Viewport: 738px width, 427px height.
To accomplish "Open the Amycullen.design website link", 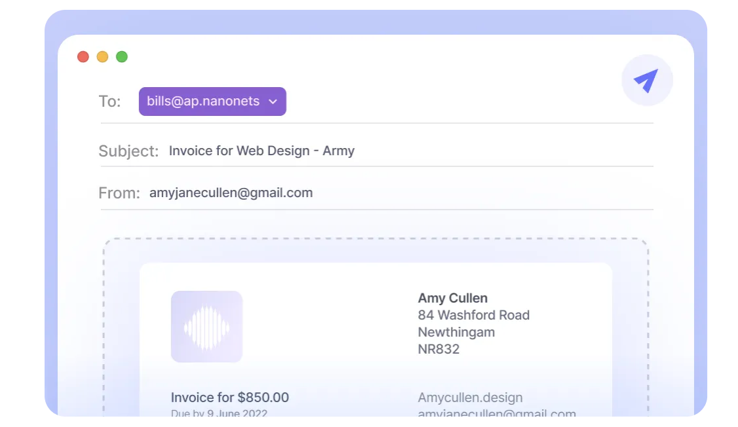I will (x=470, y=398).
